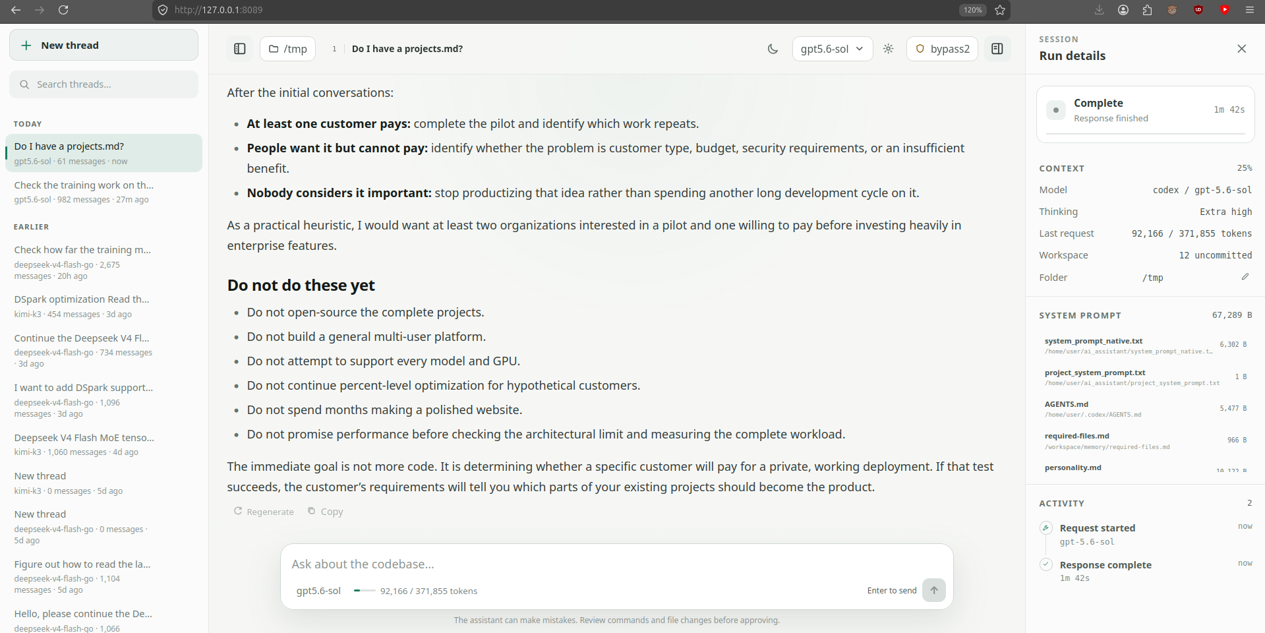Toggle the right run details panel icon
The width and height of the screenshot is (1265, 633).
coord(997,49)
